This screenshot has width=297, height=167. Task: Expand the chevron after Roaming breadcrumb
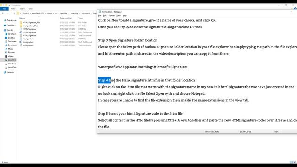coord(80,13)
